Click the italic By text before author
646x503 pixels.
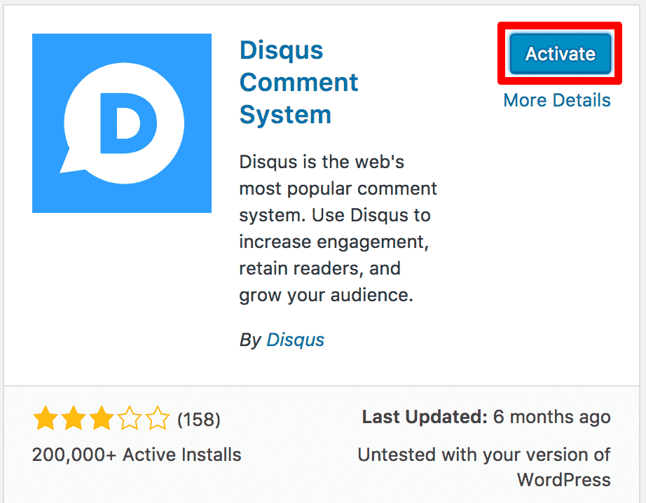250,340
